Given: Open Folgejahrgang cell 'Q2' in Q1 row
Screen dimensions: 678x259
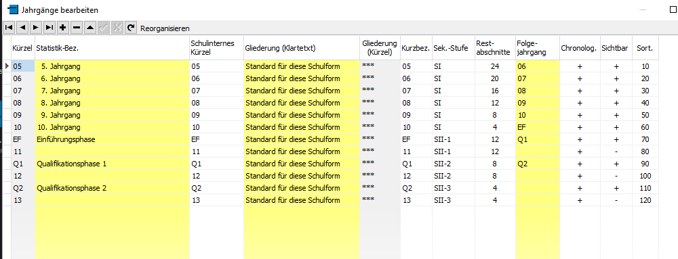Looking at the screenshot, I should (x=538, y=164).
